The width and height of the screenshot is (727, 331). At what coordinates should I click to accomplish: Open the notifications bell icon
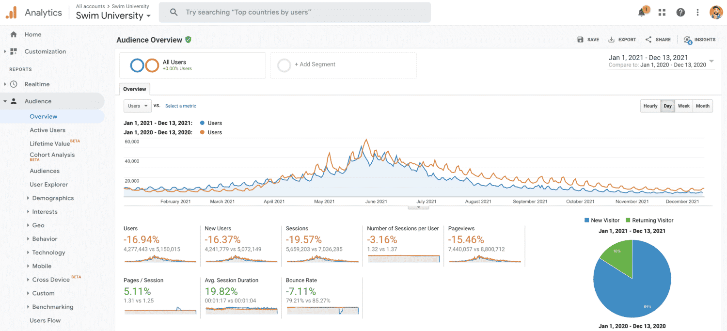tap(642, 12)
